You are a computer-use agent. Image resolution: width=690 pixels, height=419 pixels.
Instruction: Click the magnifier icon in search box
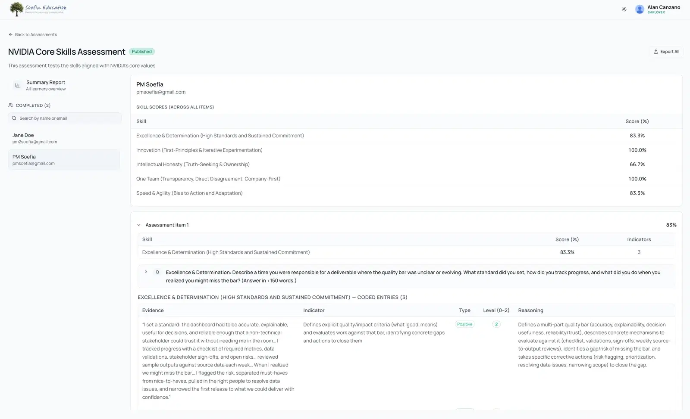pos(14,118)
